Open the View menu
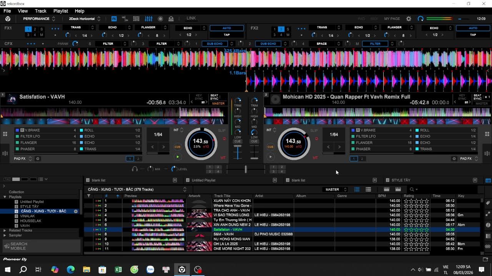This screenshot has height=276, width=492. click(x=23, y=11)
